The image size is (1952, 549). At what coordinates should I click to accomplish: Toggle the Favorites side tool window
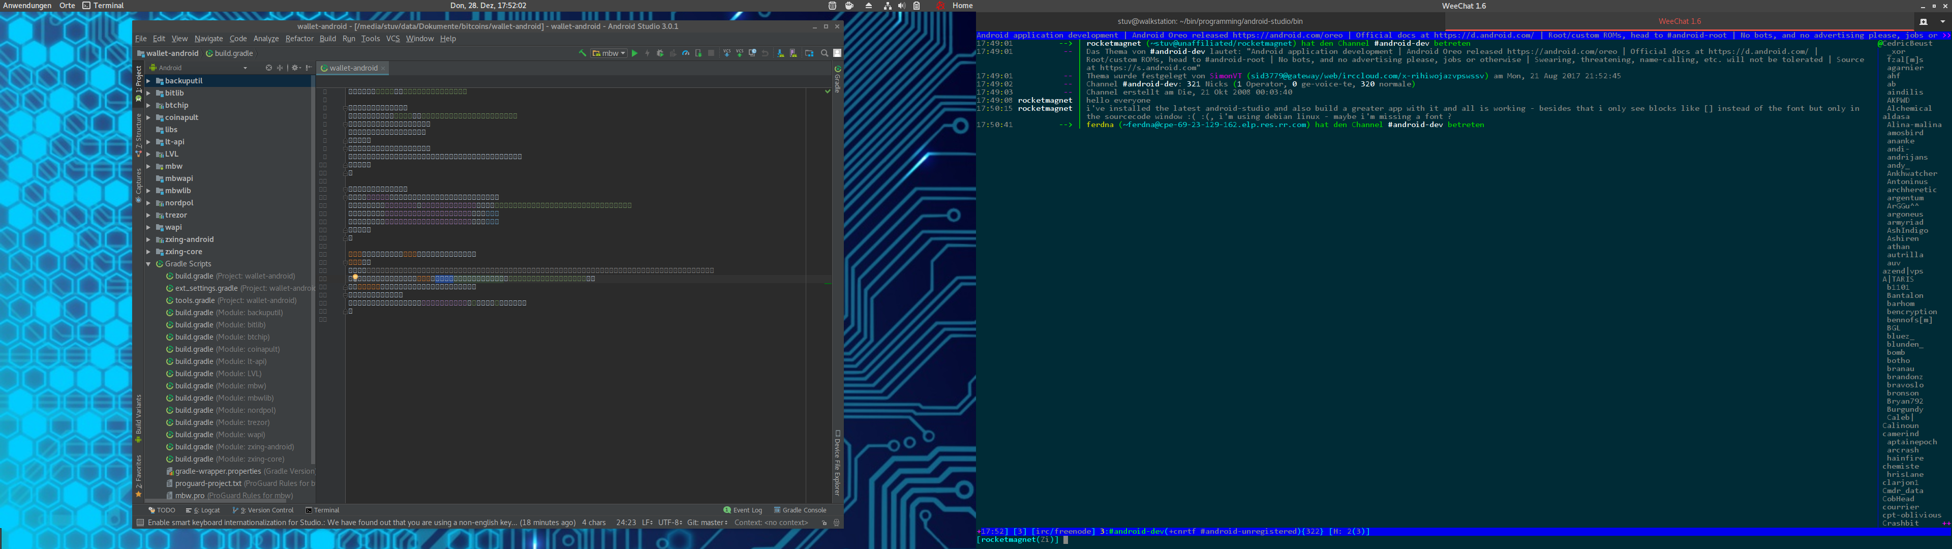[139, 476]
